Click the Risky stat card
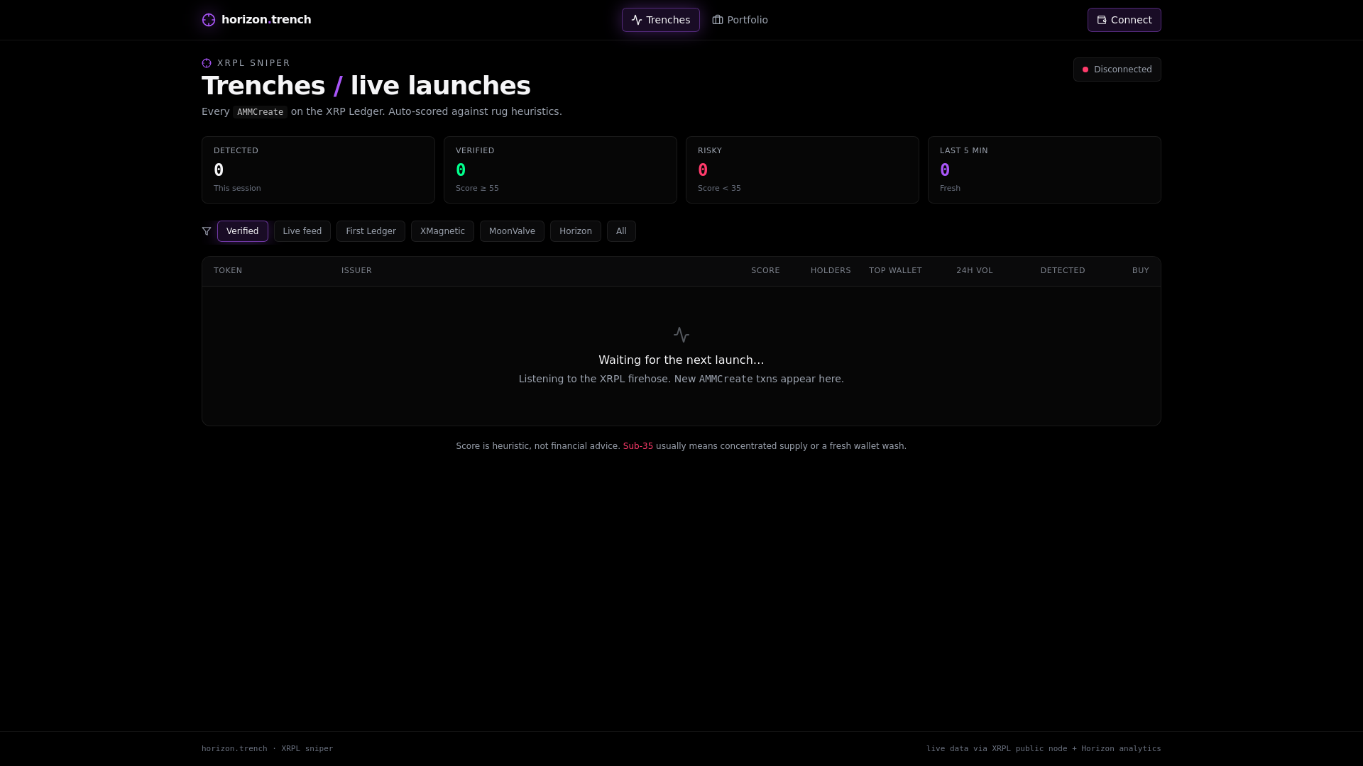 tap(802, 170)
